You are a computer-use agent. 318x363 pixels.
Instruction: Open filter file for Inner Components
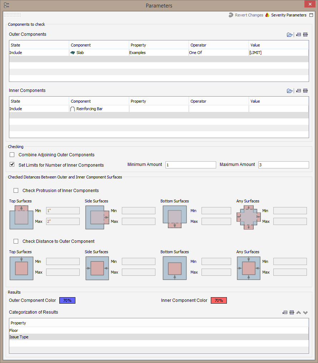pyautogui.click(x=289, y=91)
